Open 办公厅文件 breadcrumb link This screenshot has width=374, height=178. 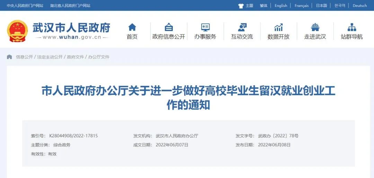[99, 57]
